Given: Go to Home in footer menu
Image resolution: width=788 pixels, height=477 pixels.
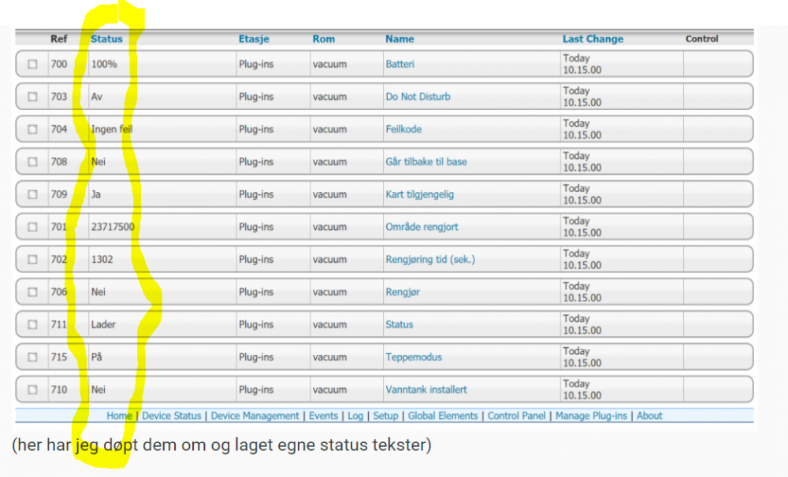Looking at the screenshot, I should [119, 416].
